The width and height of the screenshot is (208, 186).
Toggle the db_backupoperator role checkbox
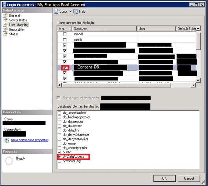point(59,117)
